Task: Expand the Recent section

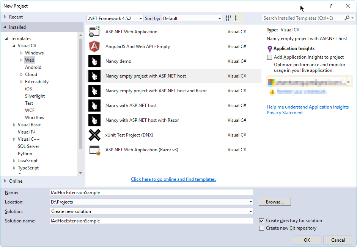Action: tap(5, 17)
